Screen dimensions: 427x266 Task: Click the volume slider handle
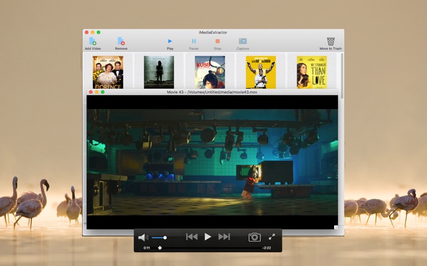coord(165,238)
